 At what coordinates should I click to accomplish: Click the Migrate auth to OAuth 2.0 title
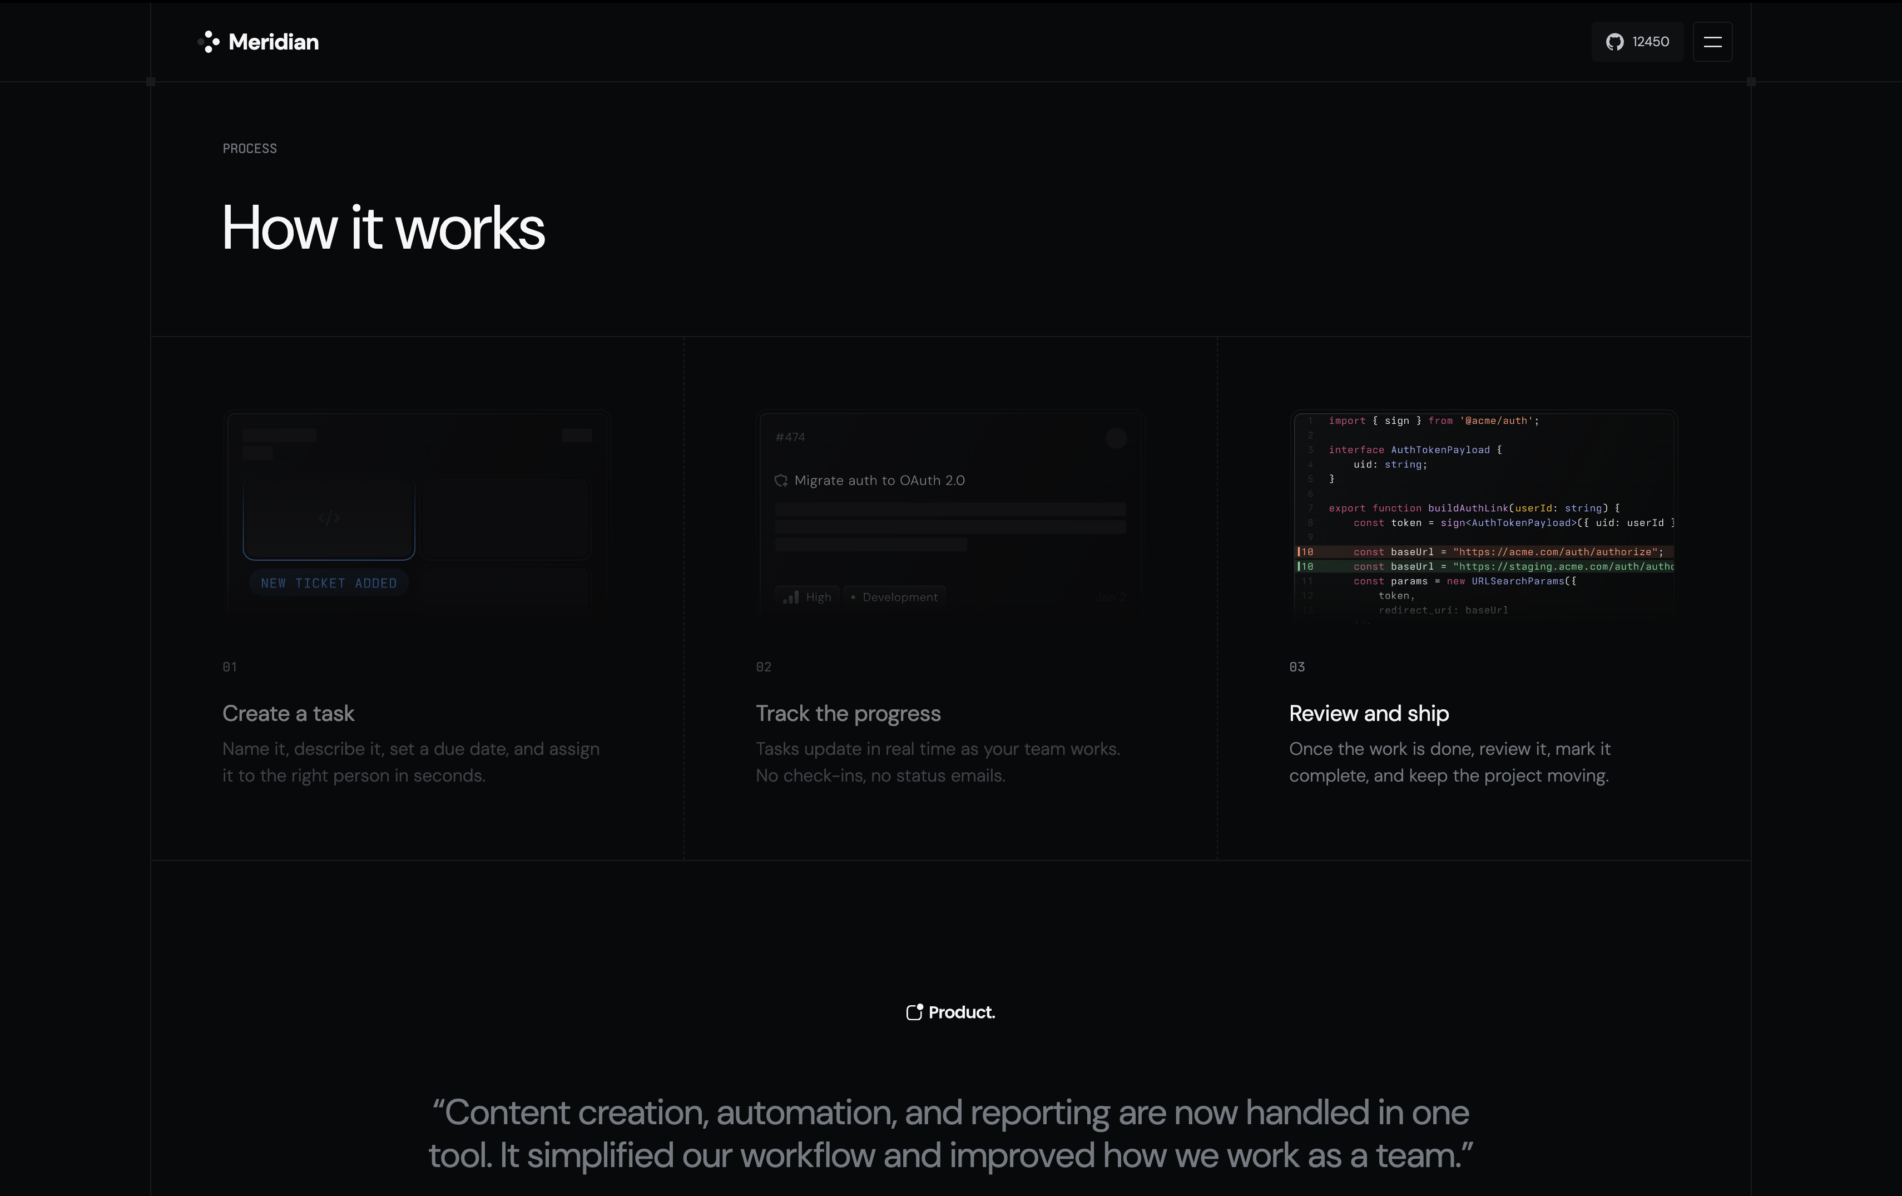[879, 480]
